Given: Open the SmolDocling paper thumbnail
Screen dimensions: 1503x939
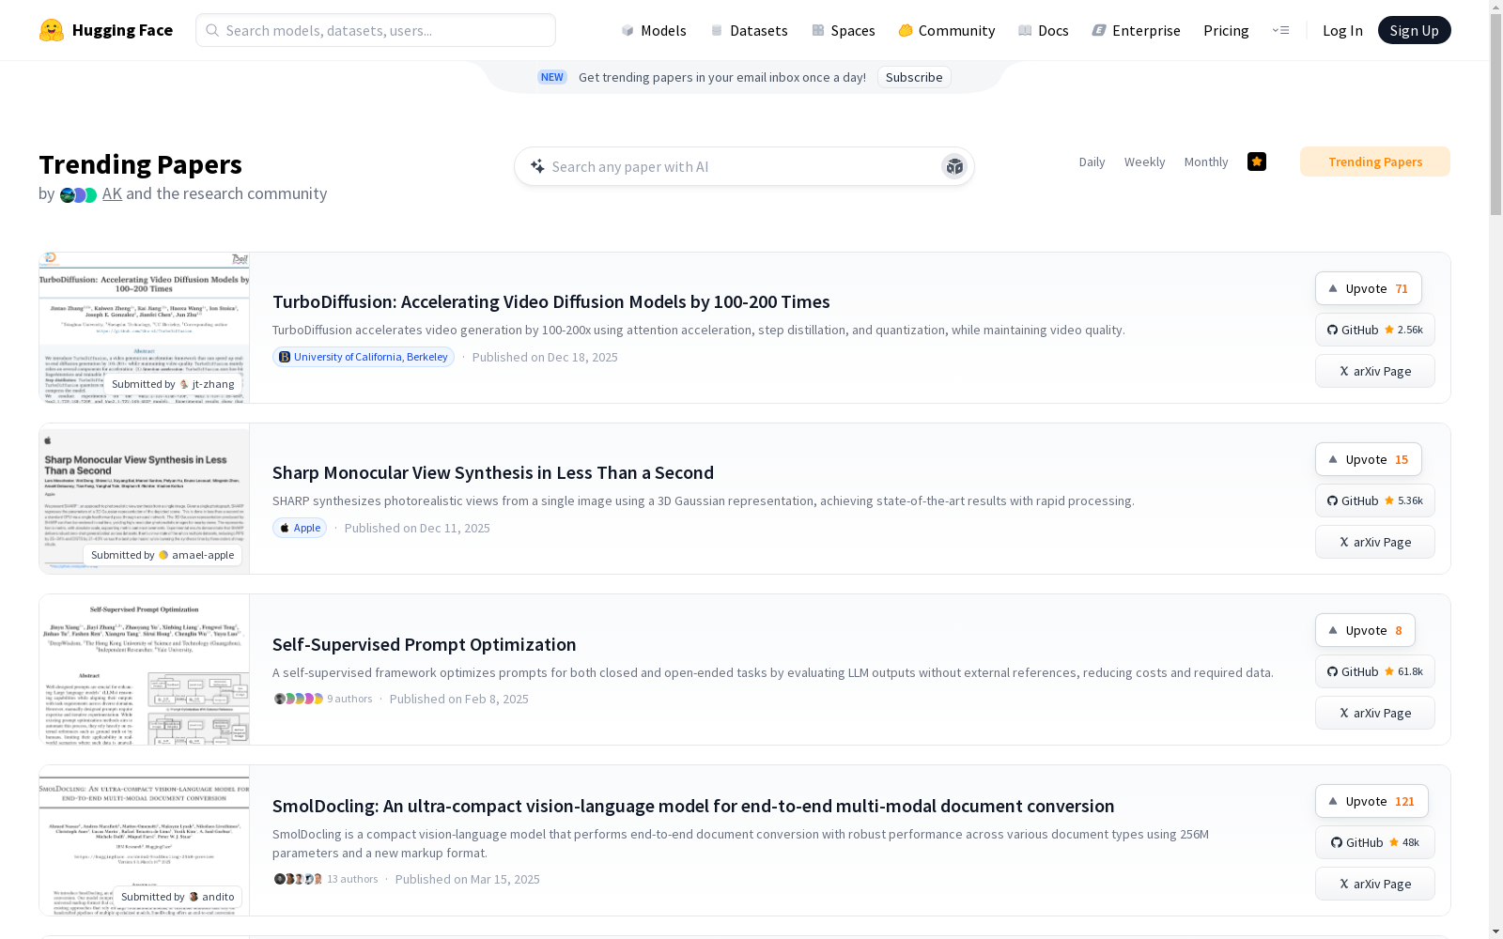Looking at the screenshot, I should [144, 840].
